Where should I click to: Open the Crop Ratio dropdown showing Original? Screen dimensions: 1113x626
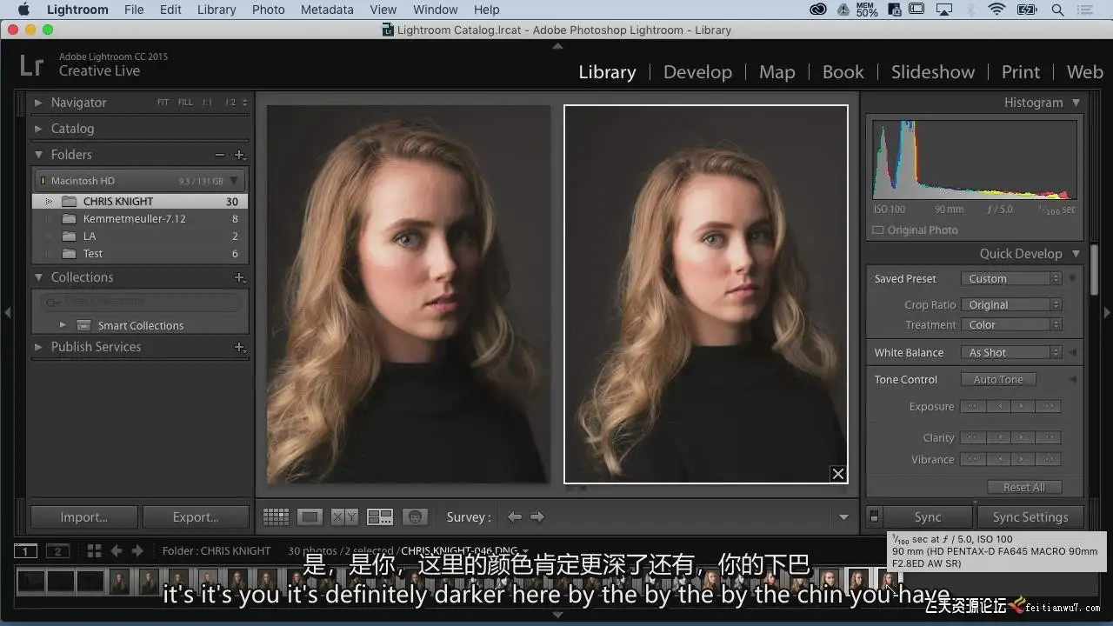tap(1011, 305)
